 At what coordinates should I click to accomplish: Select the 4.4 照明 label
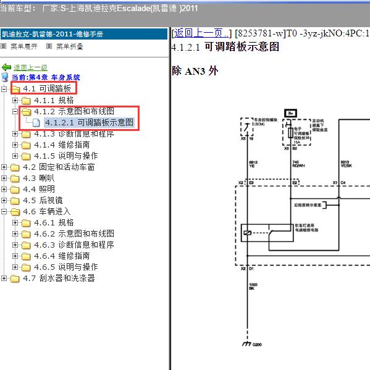click(39, 189)
